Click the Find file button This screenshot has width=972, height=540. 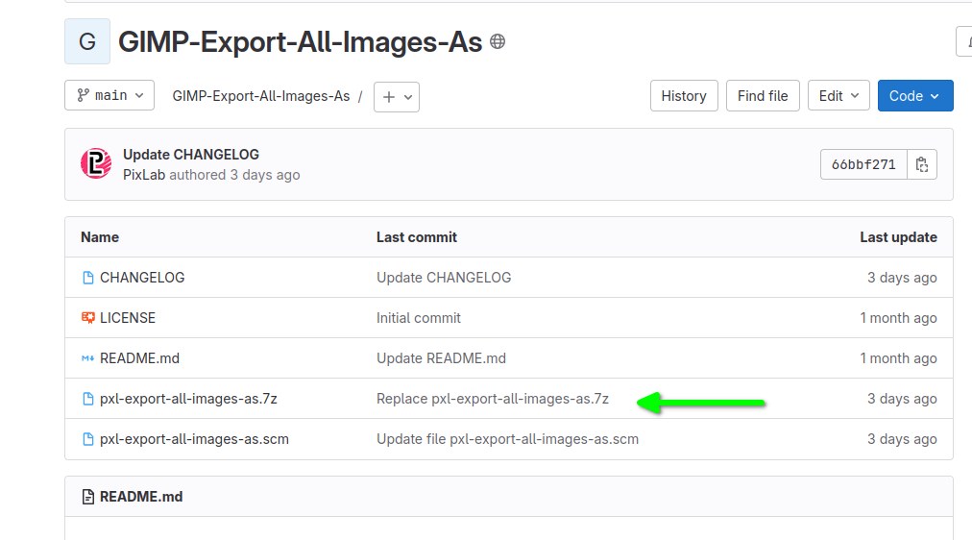(763, 96)
